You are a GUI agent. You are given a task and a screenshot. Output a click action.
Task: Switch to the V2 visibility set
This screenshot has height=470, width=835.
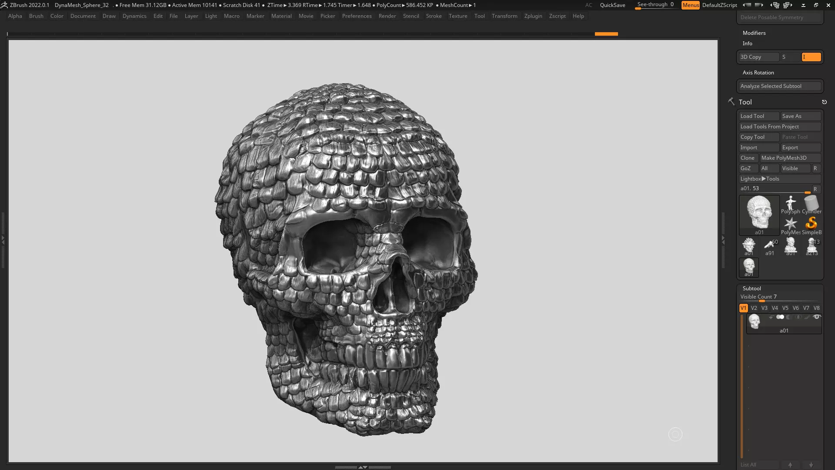(754, 308)
